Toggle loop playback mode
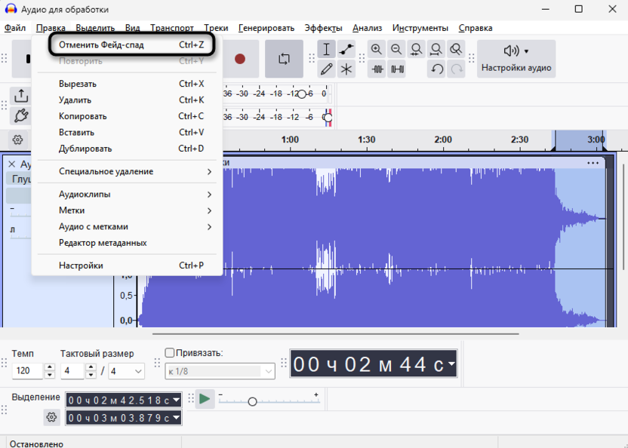 (285, 58)
